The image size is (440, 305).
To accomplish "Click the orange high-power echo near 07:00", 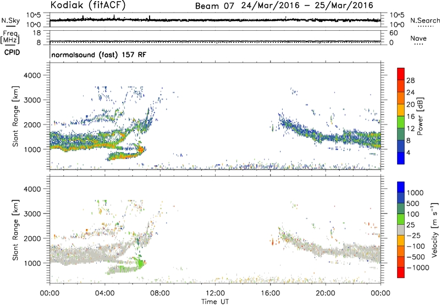I will [140, 150].
